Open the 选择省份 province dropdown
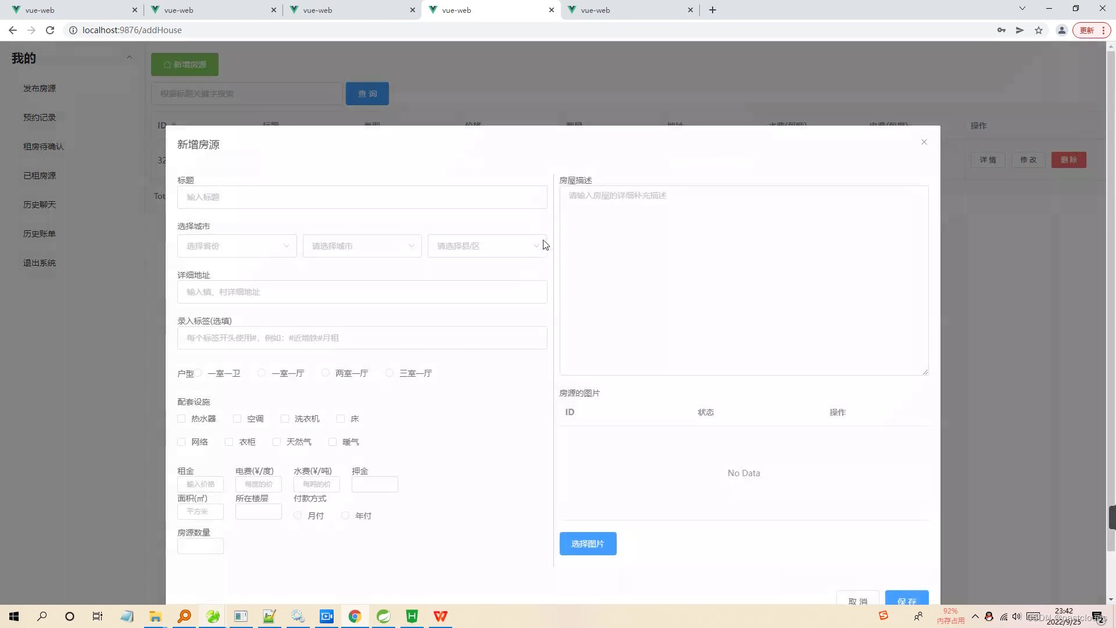Image resolution: width=1116 pixels, height=628 pixels. point(237,245)
